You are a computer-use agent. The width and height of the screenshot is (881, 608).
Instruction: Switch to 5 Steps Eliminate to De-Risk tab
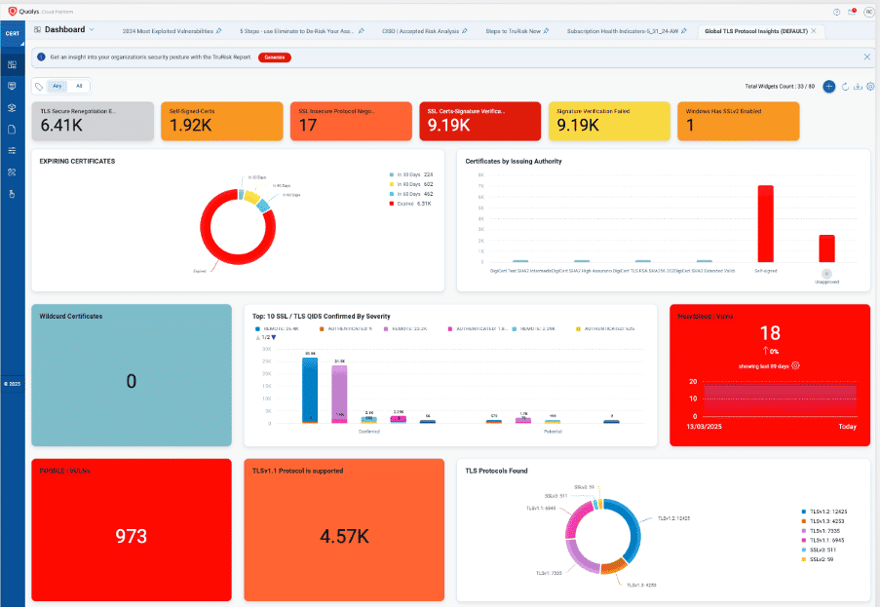point(296,31)
